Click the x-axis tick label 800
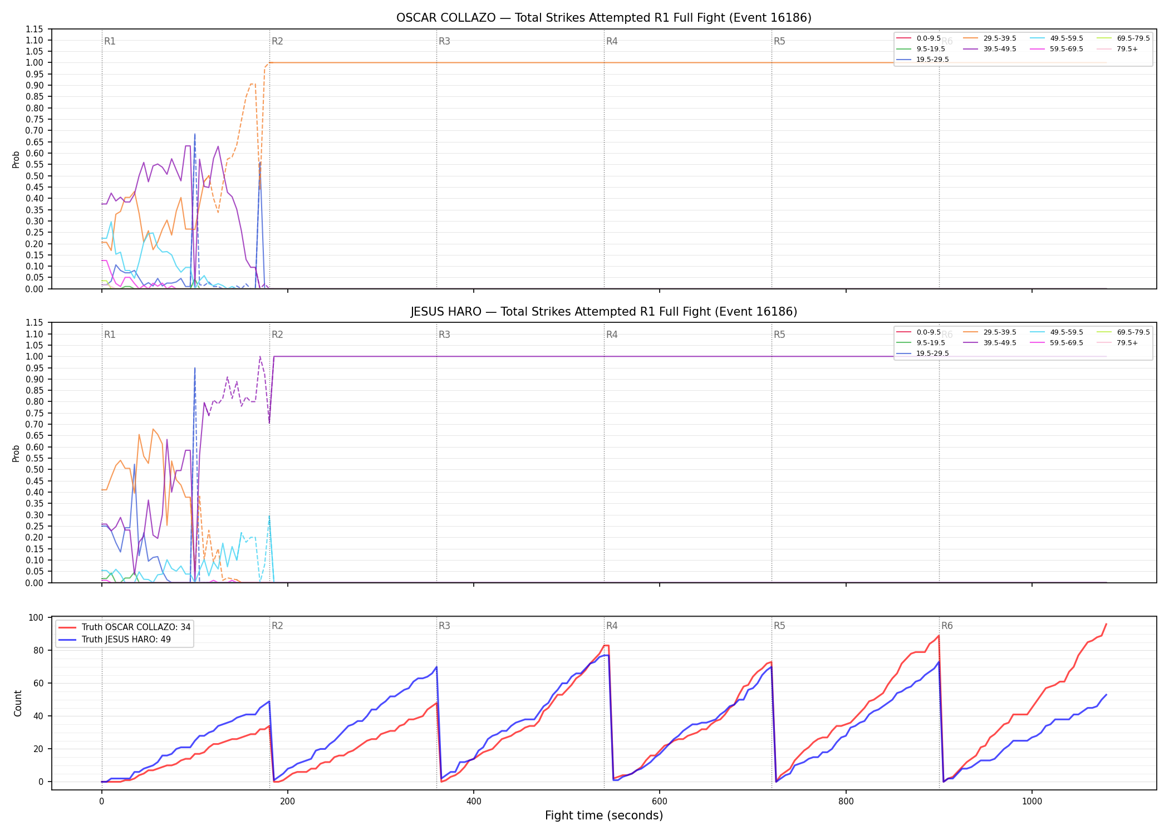The image size is (1169, 835). tap(846, 802)
